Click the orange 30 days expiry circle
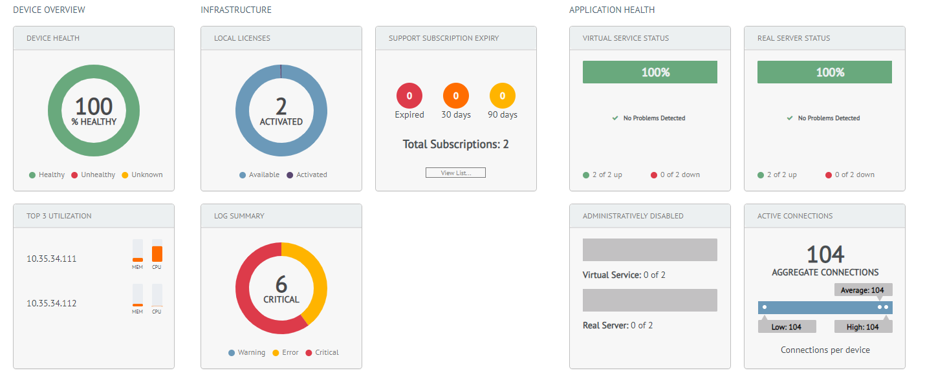Screen dimensions: 925x382 pyautogui.click(x=456, y=96)
